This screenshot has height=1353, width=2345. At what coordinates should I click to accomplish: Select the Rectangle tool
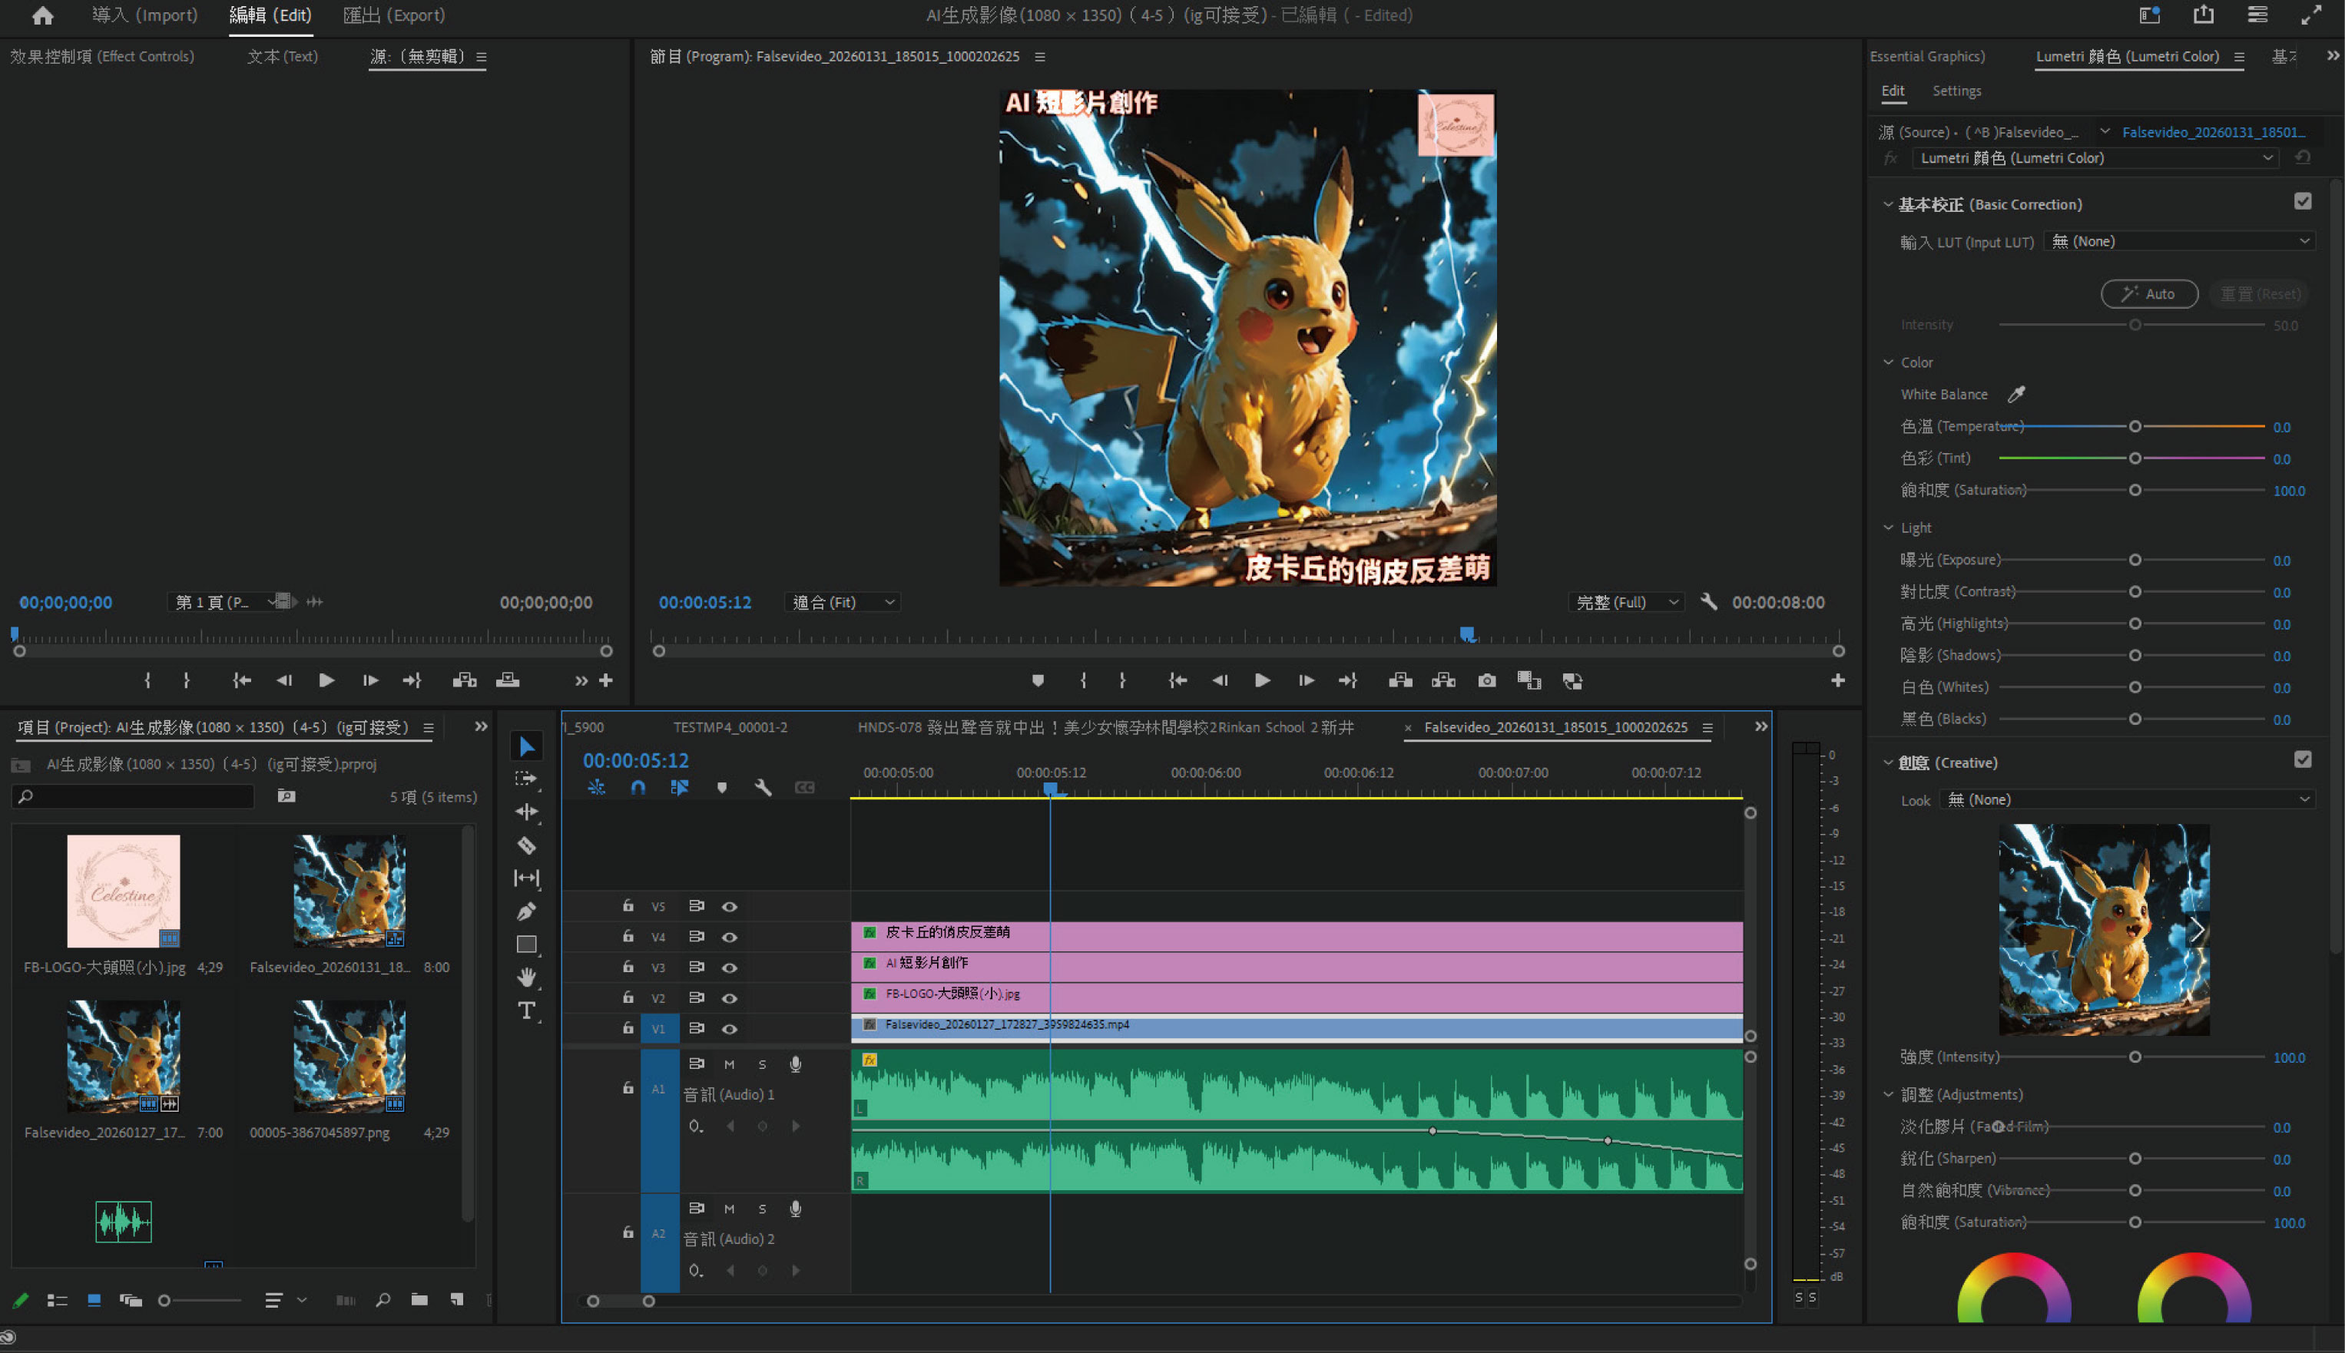click(526, 944)
